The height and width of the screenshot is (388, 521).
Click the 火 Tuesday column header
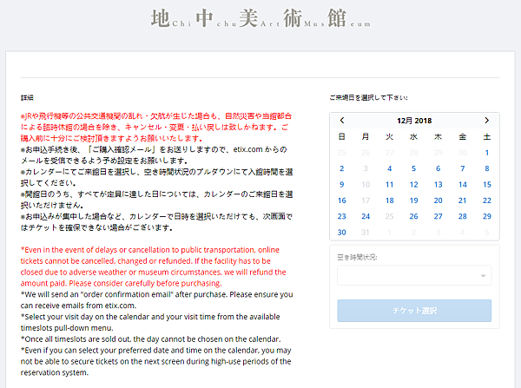pyautogui.click(x=389, y=136)
